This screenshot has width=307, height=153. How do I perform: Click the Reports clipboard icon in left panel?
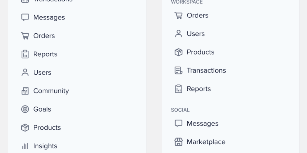coord(25,54)
